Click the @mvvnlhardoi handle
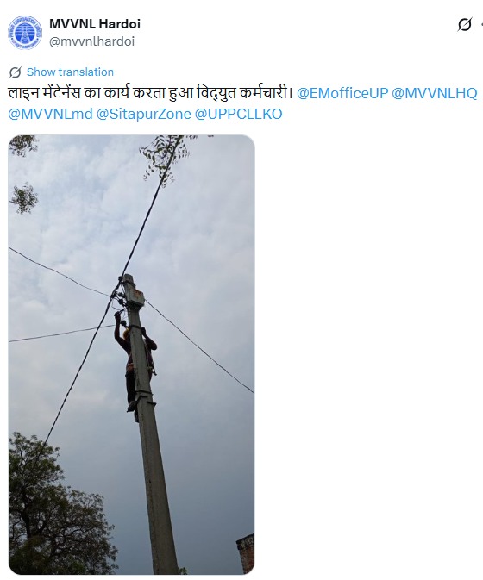483x580 pixels. point(91,41)
